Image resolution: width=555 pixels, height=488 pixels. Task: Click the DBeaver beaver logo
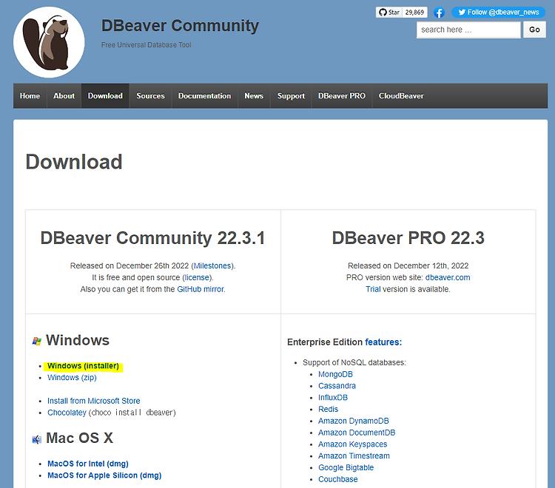pyautogui.click(x=49, y=42)
